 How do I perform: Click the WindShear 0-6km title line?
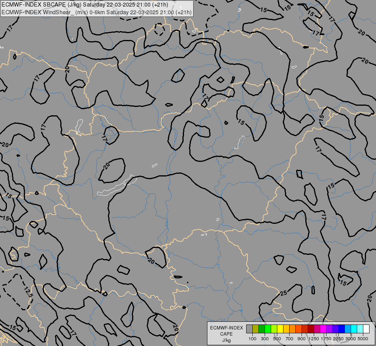[x=96, y=12]
